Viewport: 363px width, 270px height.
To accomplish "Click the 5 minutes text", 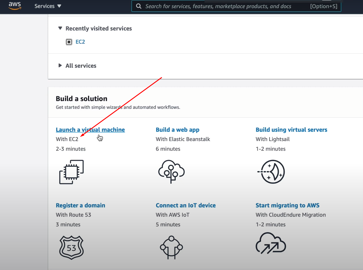I will (168, 224).
